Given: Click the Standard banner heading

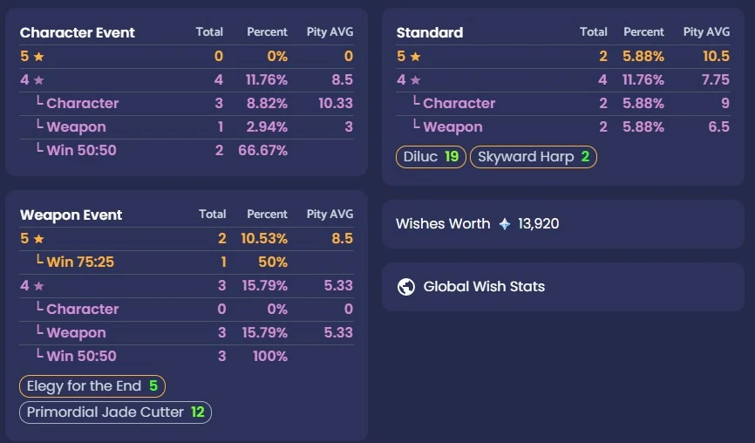Looking at the screenshot, I should point(430,33).
